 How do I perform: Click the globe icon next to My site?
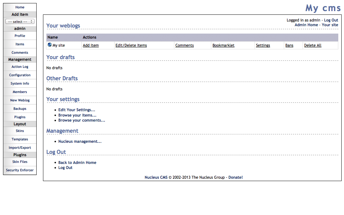click(x=49, y=45)
